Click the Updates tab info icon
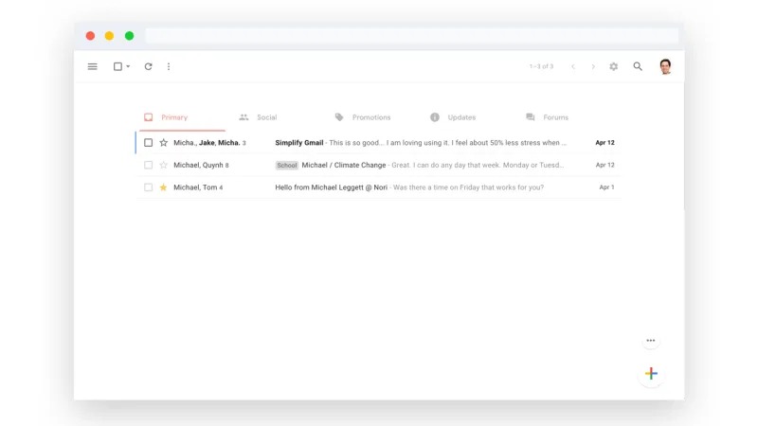This screenshot has width=758, height=426. coord(435,117)
